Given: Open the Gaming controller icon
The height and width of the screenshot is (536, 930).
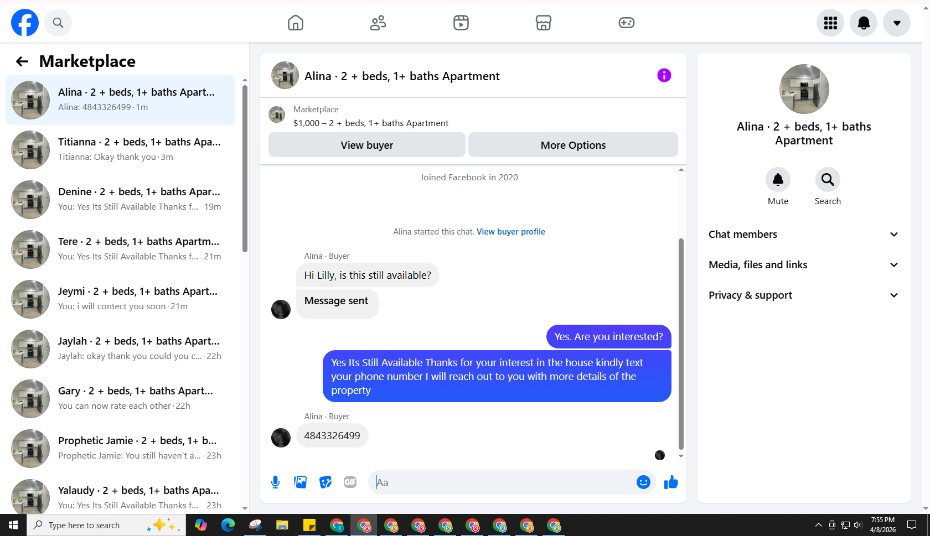Looking at the screenshot, I should 627,23.
